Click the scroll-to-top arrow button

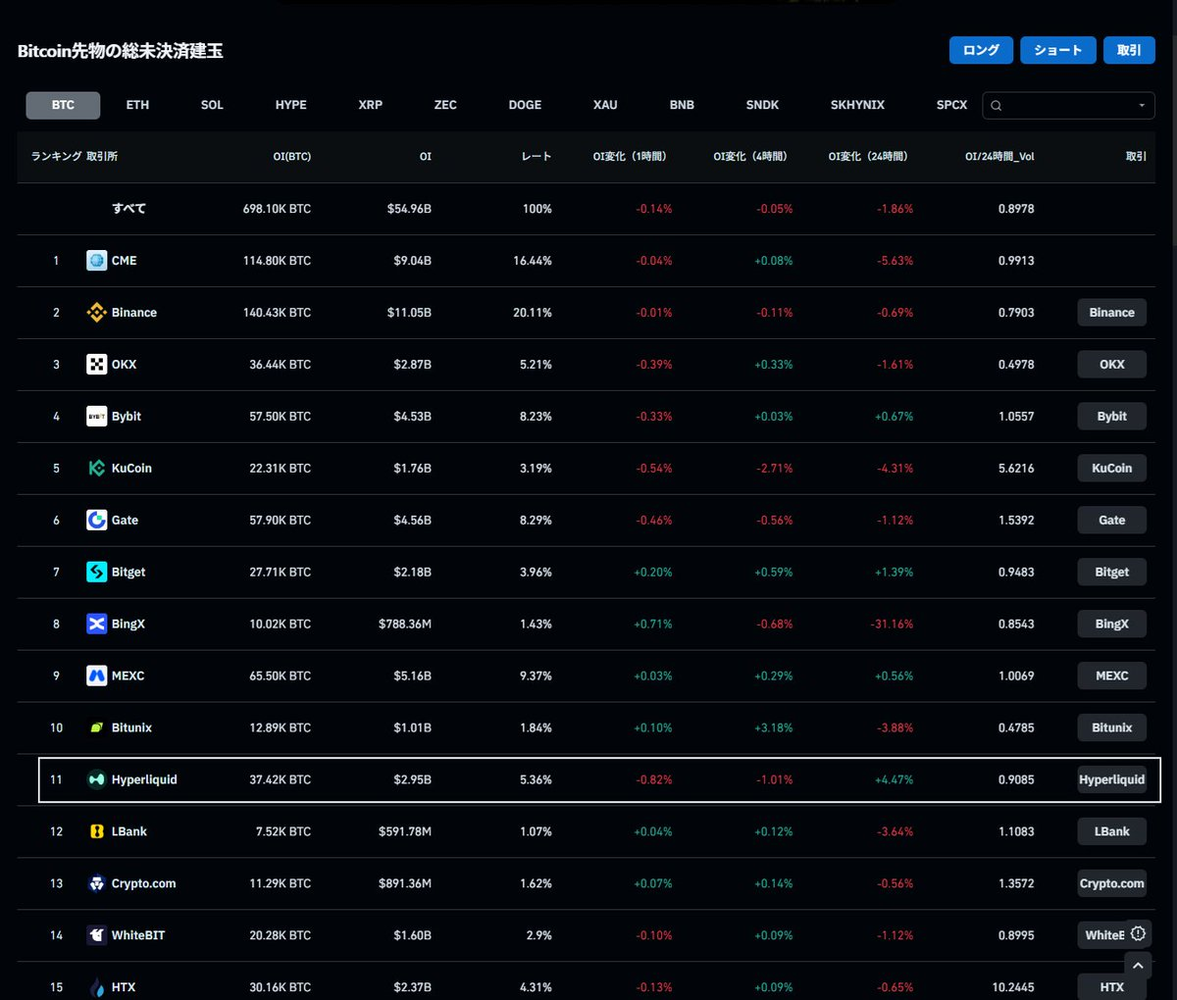(1138, 967)
